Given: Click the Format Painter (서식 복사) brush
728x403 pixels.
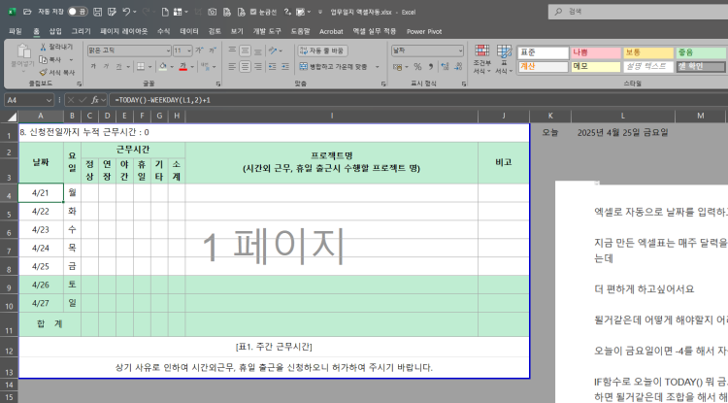Looking at the screenshot, I should [x=57, y=73].
